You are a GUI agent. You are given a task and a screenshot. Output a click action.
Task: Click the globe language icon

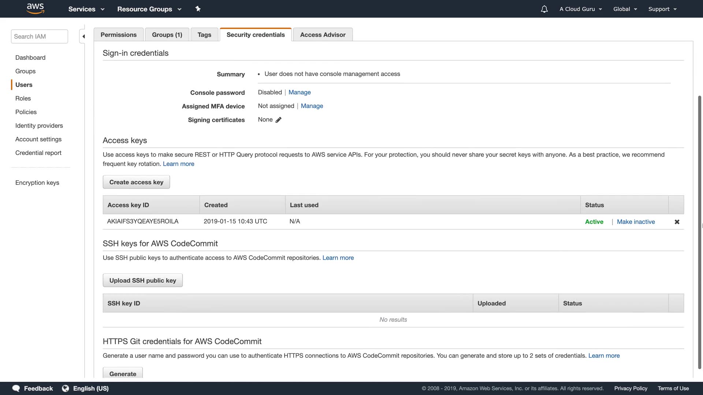click(66, 388)
